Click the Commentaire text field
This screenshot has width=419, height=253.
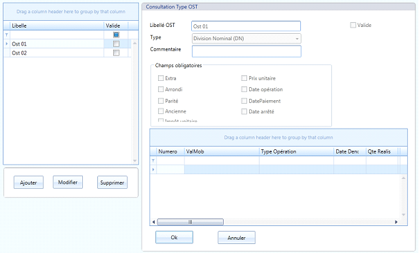click(x=246, y=51)
